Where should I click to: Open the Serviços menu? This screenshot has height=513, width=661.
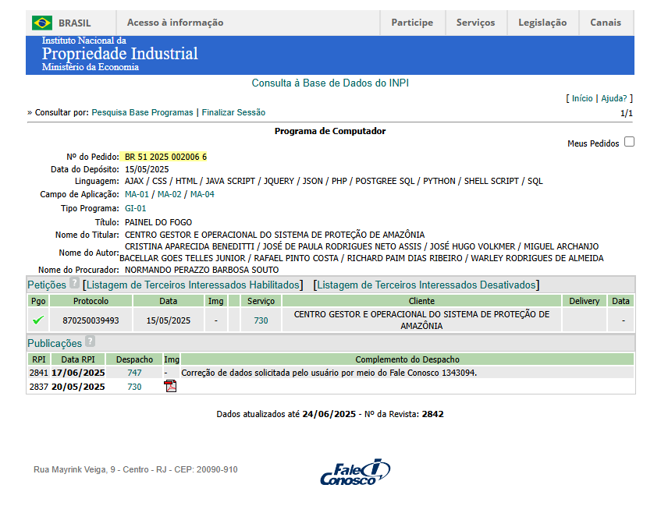[x=475, y=23]
